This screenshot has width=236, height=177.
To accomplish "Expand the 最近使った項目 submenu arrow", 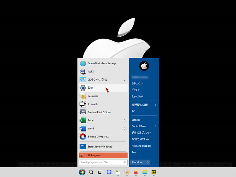I will (155, 105).
